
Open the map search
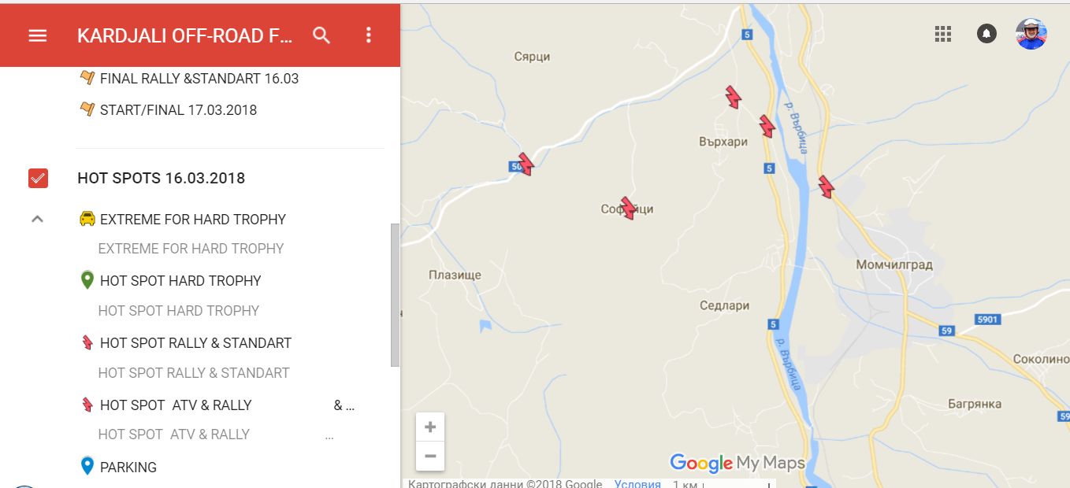tap(321, 35)
